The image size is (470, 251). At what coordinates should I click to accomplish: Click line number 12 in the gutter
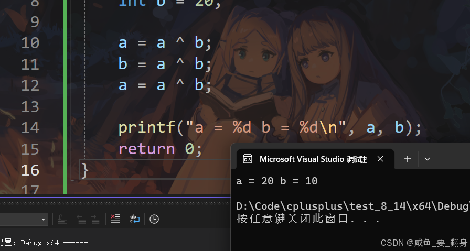(x=30, y=85)
